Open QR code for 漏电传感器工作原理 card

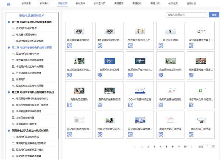[161, 135]
